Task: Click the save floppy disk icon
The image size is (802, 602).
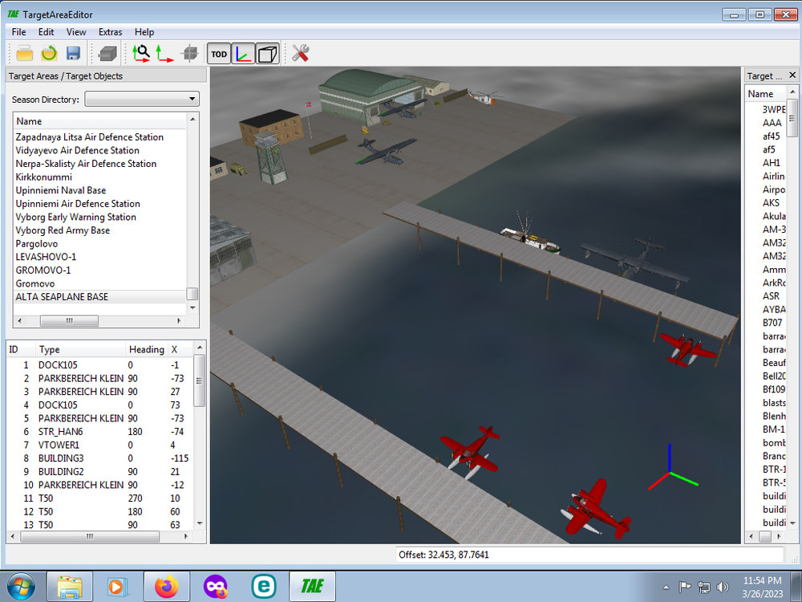Action: 74,53
